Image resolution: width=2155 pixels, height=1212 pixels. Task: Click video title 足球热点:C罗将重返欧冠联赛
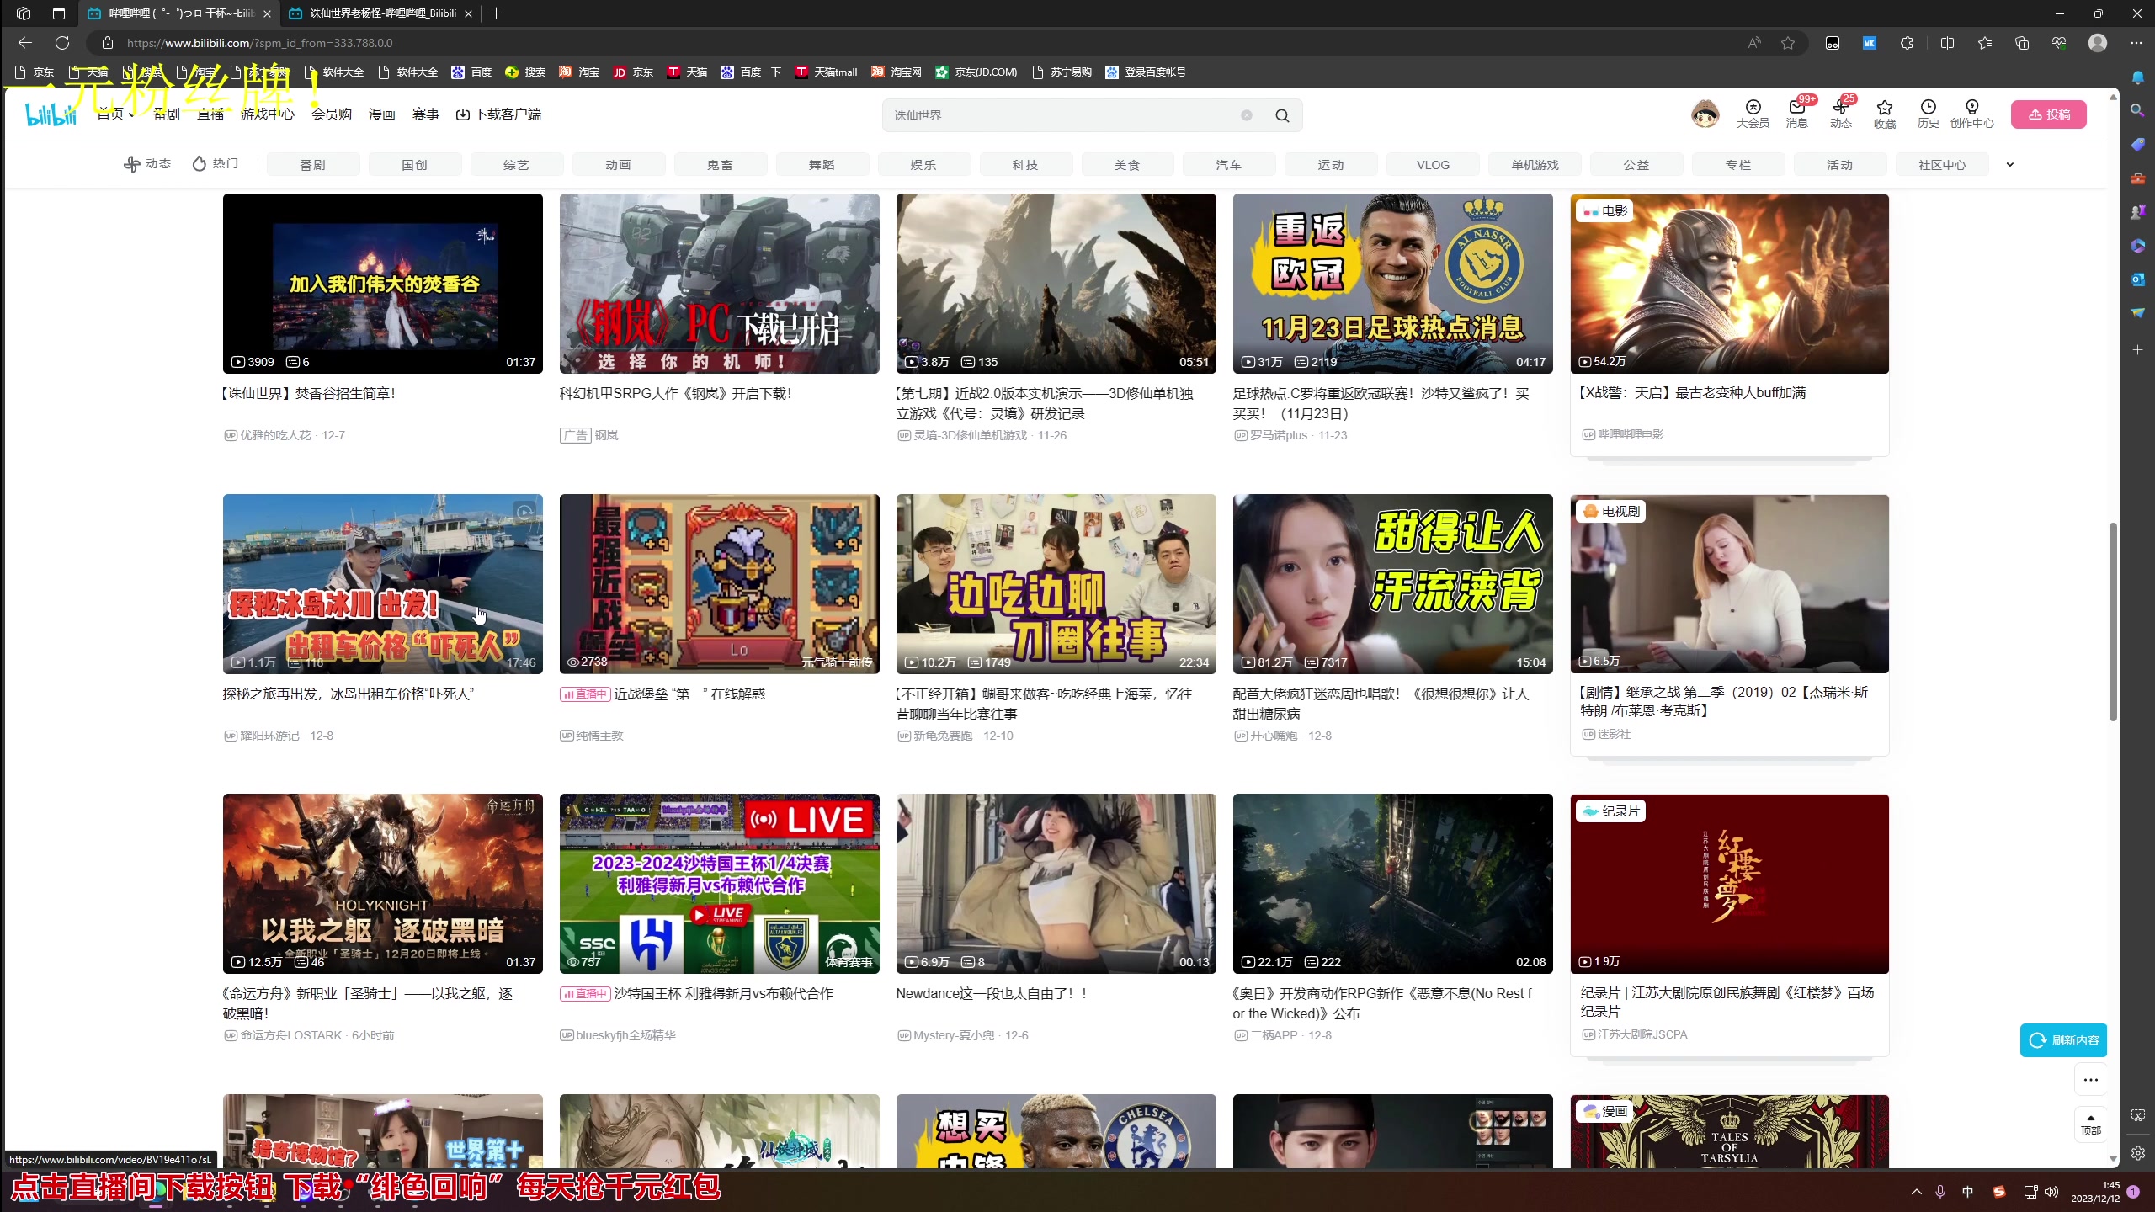(x=1381, y=403)
